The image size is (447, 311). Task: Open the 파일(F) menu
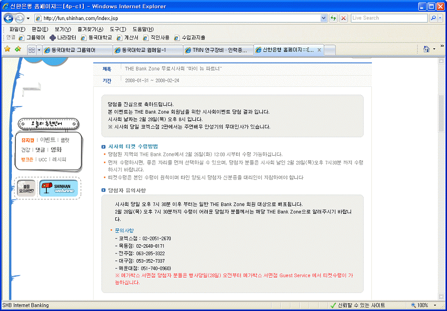point(17,29)
